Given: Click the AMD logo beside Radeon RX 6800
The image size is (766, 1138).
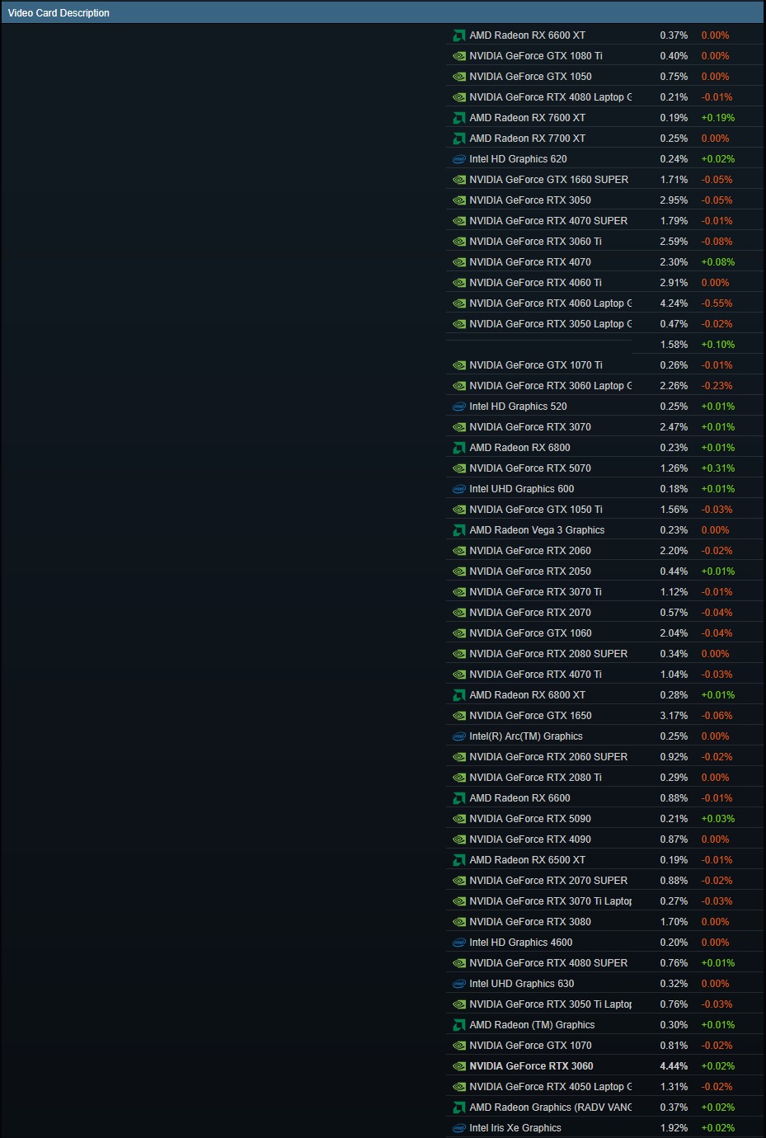Looking at the screenshot, I should click(x=459, y=448).
